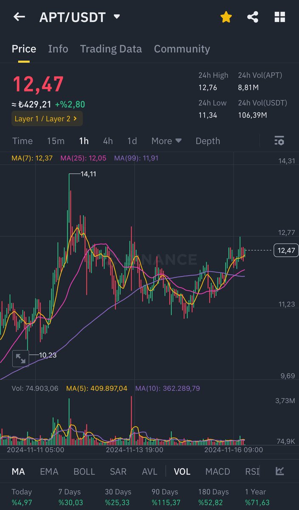The width and height of the screenshot is (299, 510).
Task: Expand chart with the fullscreen icon
Action: pyautogui.click(x=20, y=359)
